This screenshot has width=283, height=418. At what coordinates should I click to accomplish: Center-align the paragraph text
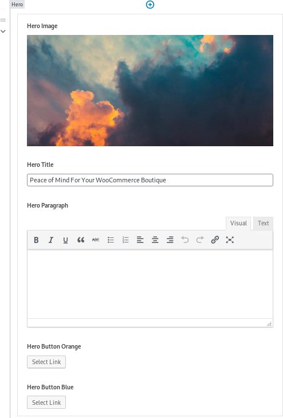coord(155,240)
